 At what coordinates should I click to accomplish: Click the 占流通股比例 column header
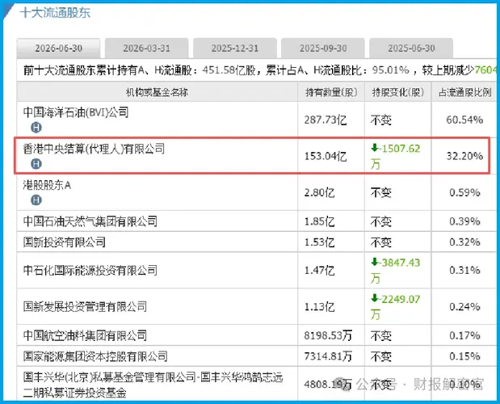click(465, 92)
